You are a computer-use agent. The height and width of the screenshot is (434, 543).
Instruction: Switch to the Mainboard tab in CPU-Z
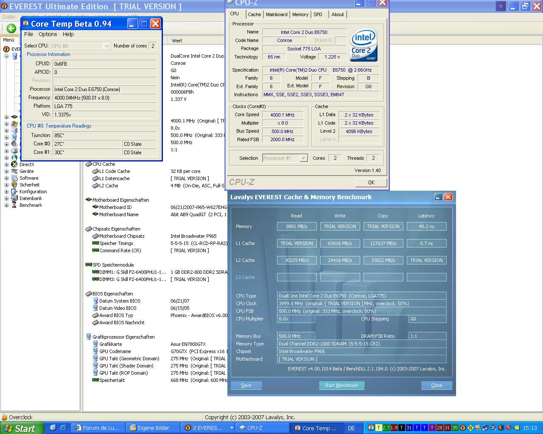tap(277, 14)
